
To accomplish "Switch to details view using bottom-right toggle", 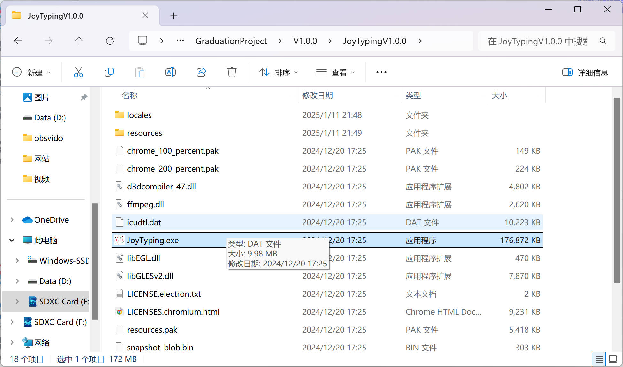I will coord(599,359).
